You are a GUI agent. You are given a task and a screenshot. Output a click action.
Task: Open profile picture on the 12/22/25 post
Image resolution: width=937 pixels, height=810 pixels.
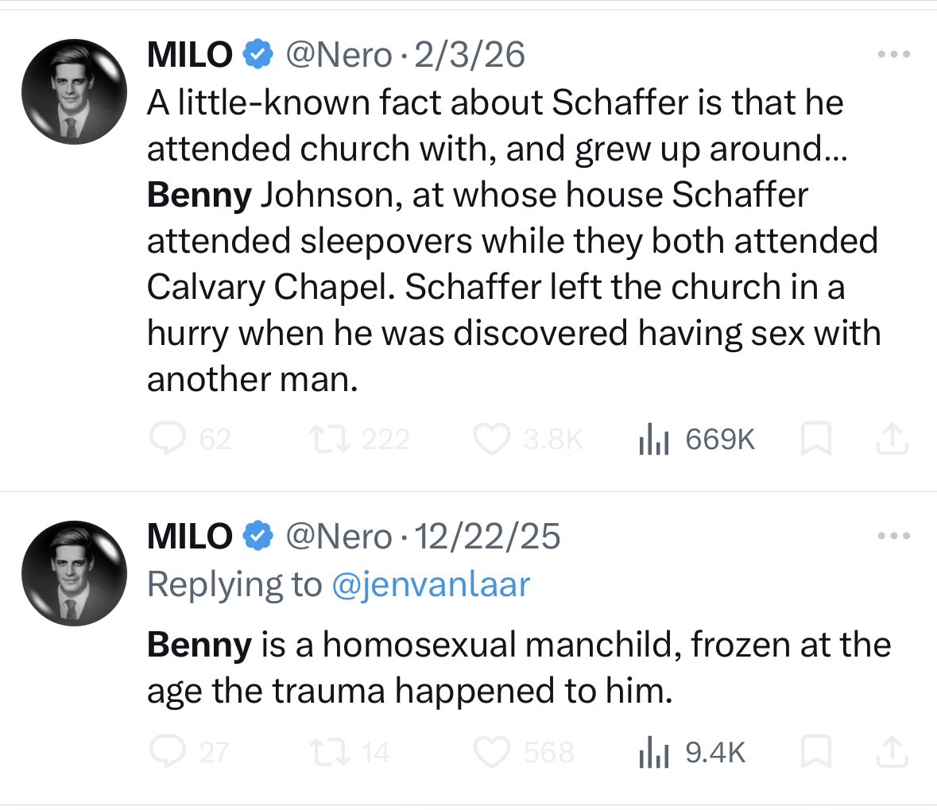point(74,572)
